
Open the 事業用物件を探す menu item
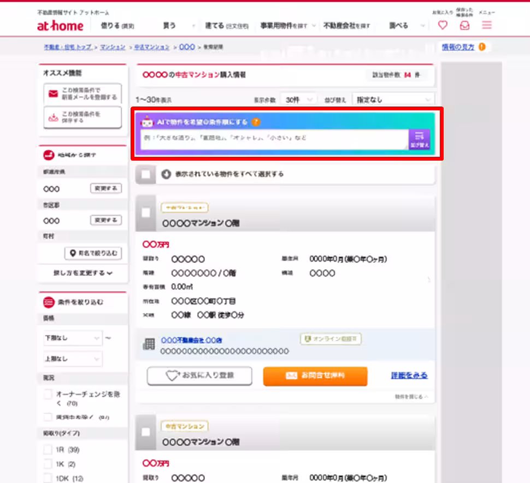[284, 26]
